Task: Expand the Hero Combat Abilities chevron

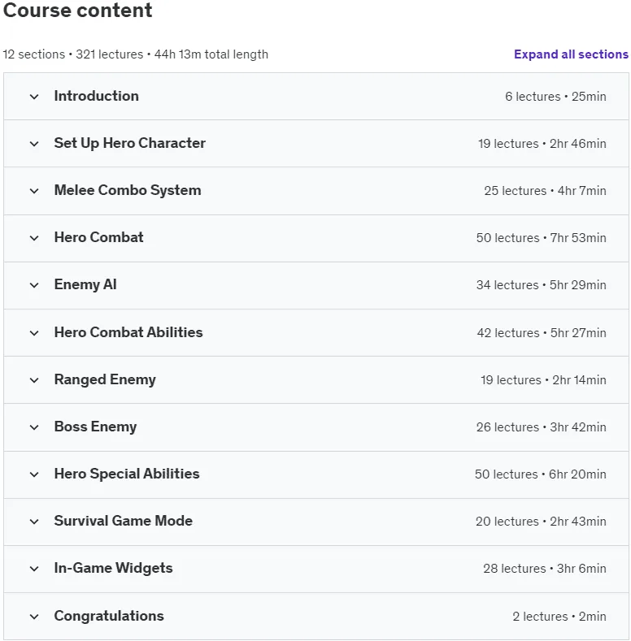Action: point(34,333)
